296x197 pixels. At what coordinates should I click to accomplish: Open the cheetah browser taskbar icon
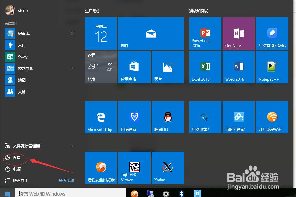coord(134,193)
